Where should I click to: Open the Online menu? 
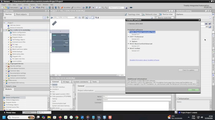[x=26, y=5]
